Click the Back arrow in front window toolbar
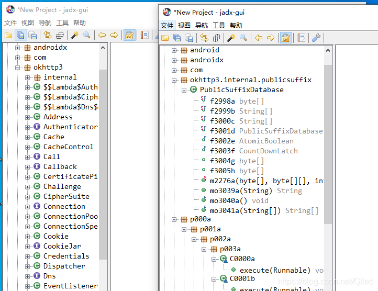The width and height of the screenshot is (378, 291). (x=259, y=38)
